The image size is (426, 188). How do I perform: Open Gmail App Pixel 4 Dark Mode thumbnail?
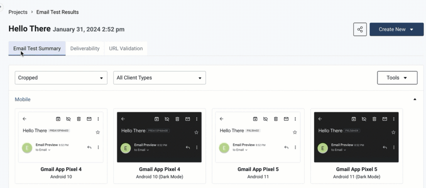click(159, 137)
